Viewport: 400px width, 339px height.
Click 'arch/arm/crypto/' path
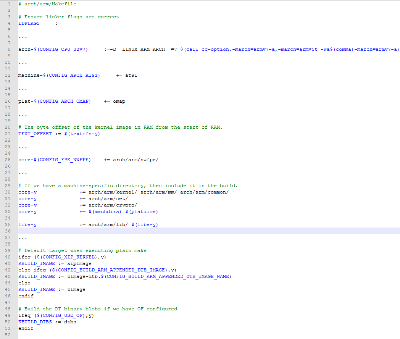tap(113, 205)
